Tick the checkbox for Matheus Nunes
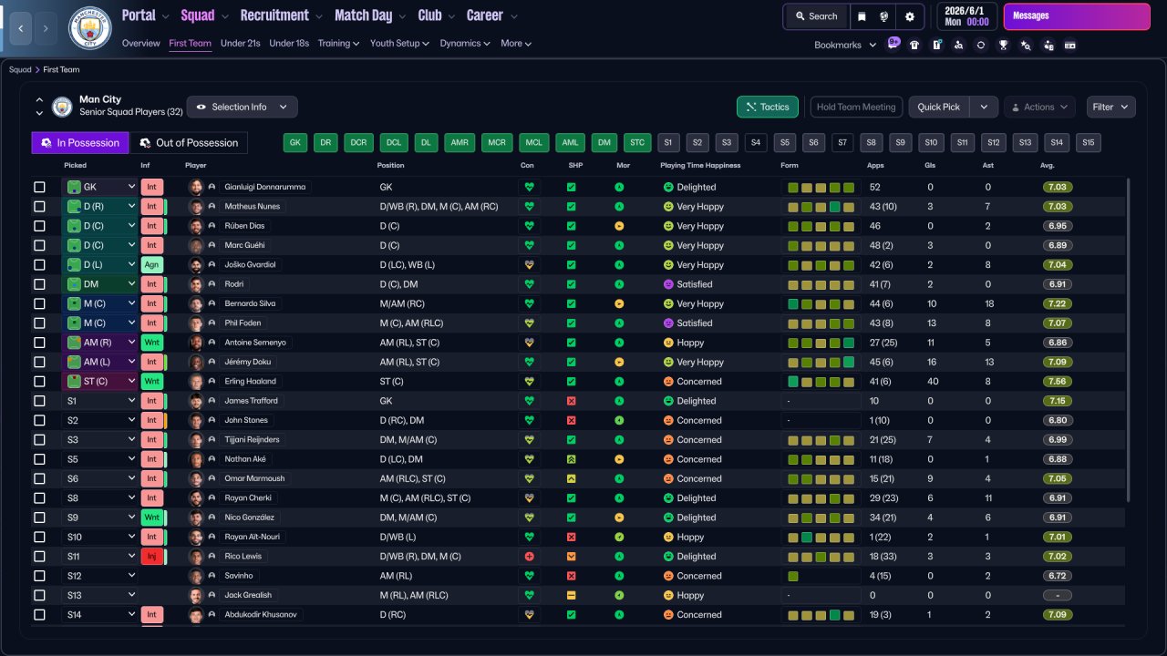This screenshot has width=1167, height=656. tap(39, 207)
